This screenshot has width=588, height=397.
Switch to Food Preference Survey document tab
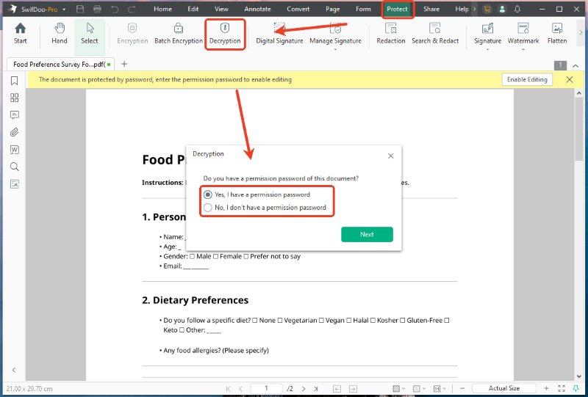pyautogui.click(x=60, y=65)
